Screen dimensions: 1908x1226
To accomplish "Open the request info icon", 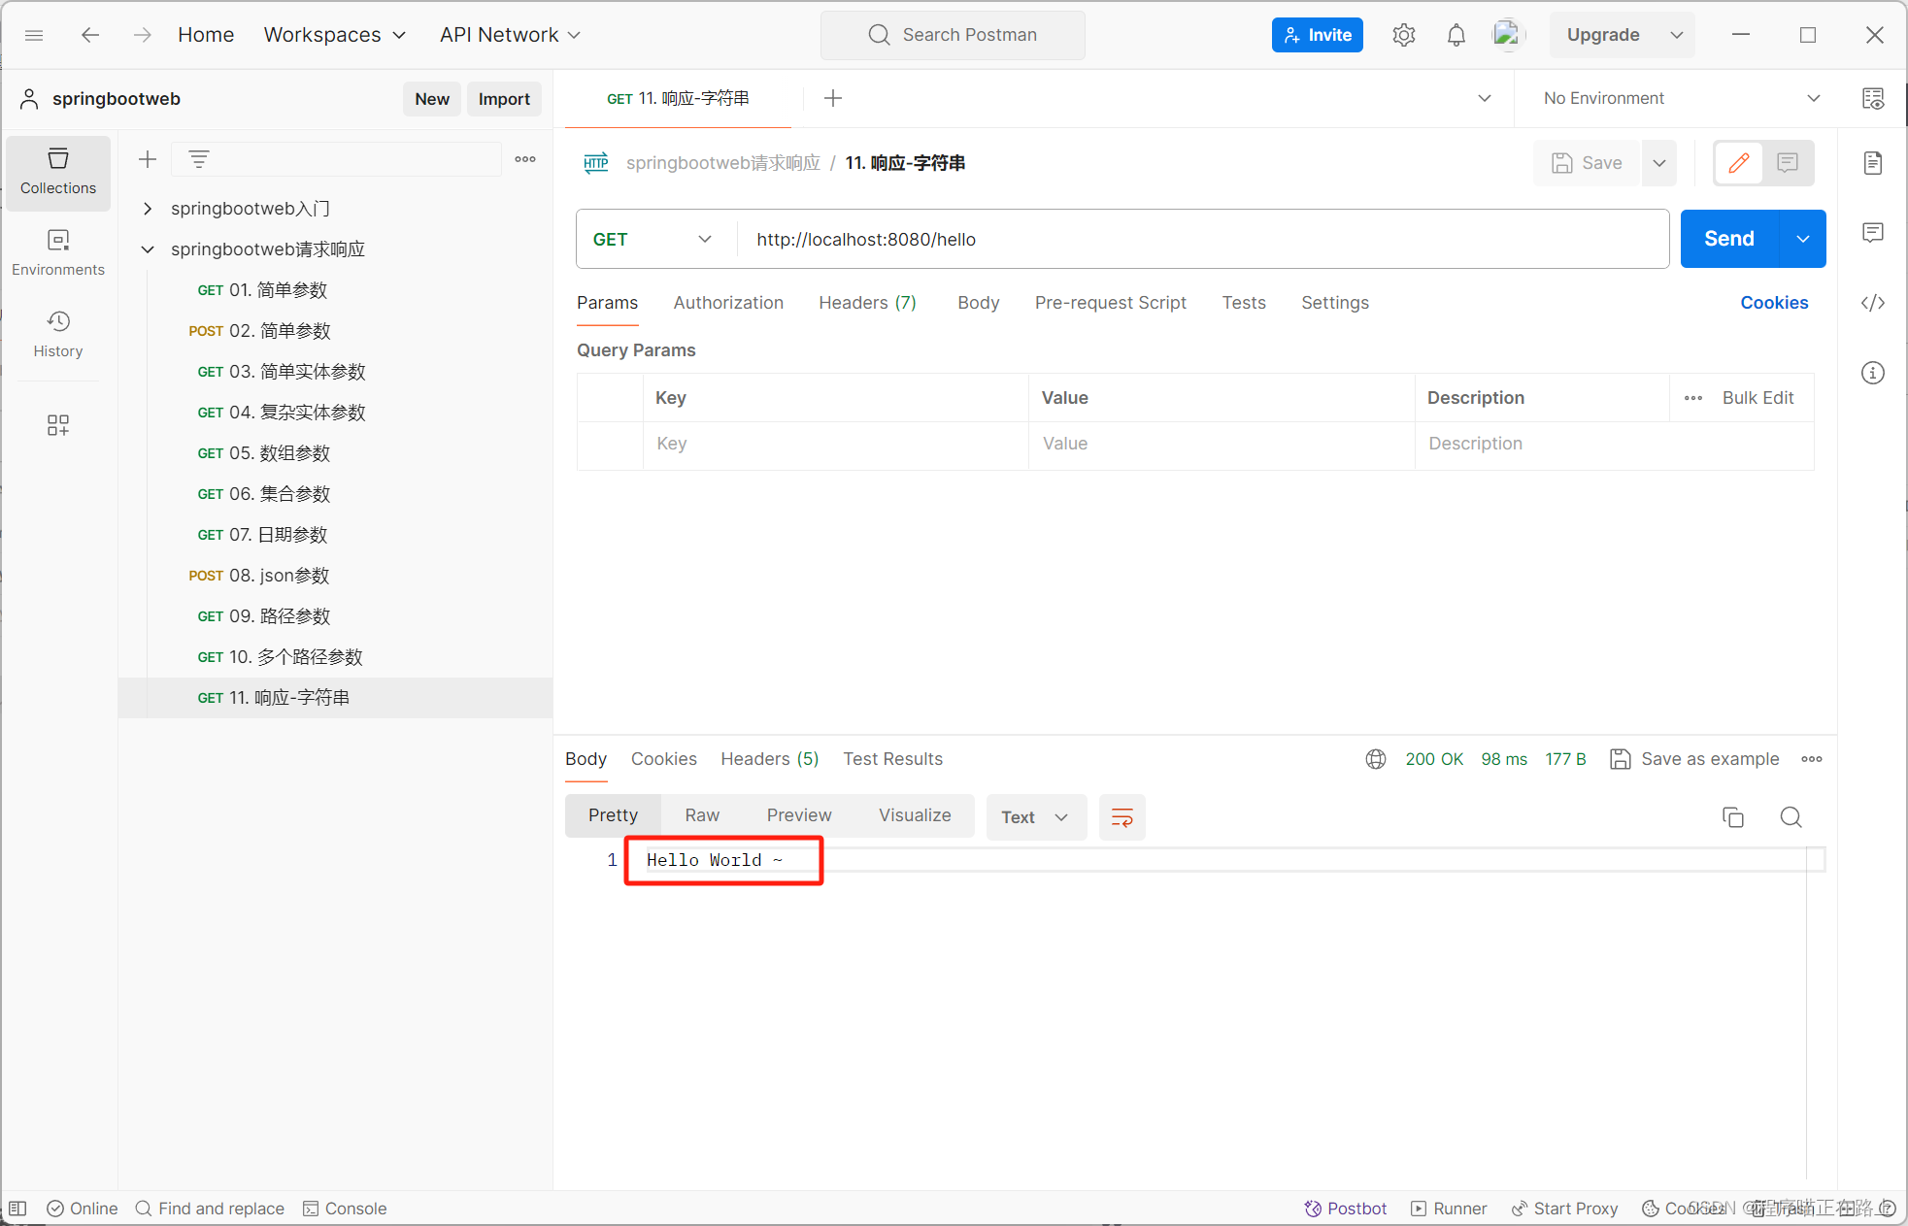I will 1873,373.
